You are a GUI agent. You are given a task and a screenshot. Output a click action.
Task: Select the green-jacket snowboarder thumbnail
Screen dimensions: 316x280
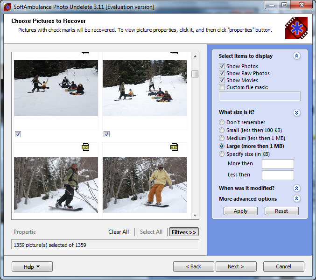click(56, 185)
